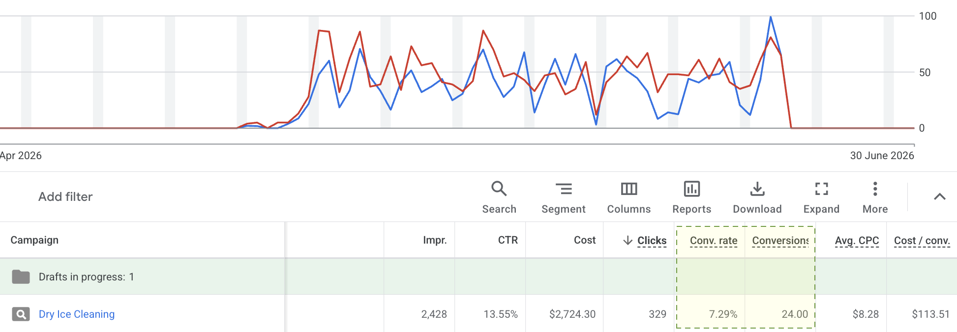Sort by the Conversions column header
The width and height of the screenshot is (957, 332).
point(780,241)
